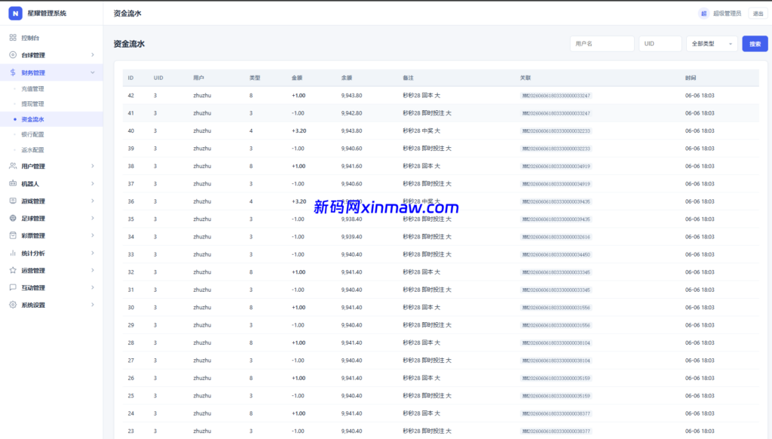Expand the 足球管理 chevron
The height and width of the screenshot is (439, 772).
click(x=93, y=218)
